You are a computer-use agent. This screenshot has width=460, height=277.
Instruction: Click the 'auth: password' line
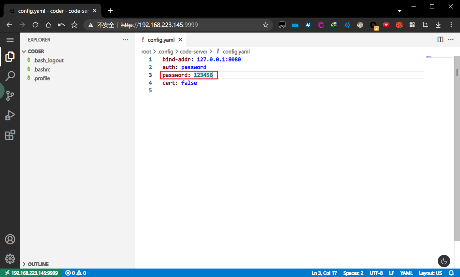(184, 67)
